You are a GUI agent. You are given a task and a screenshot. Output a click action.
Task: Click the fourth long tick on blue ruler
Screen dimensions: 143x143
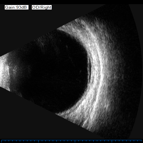coord(112,141)
